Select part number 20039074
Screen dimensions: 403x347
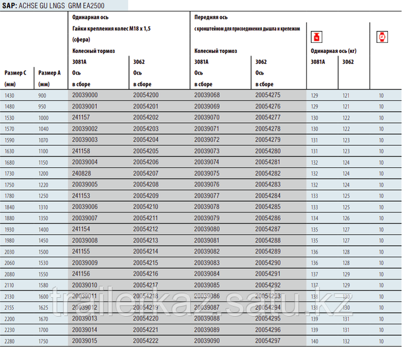(x=207, y=162)
